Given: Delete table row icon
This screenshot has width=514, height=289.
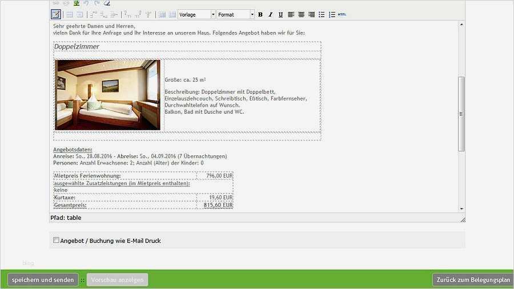Looking at the screenshot, I should (x=114, y=15).
